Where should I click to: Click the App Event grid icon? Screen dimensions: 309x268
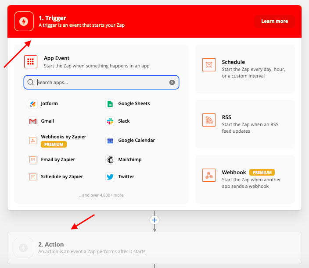(x=31, y=62)
